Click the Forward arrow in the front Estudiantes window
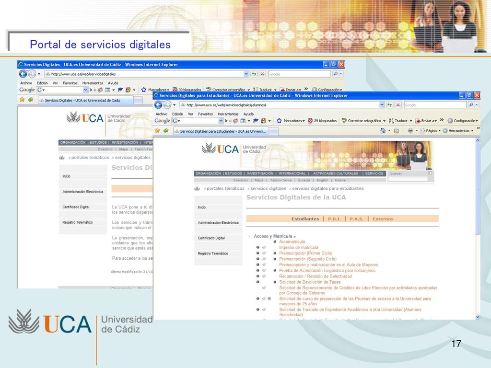Screen dimensions: 491x368 coord(167,105)
